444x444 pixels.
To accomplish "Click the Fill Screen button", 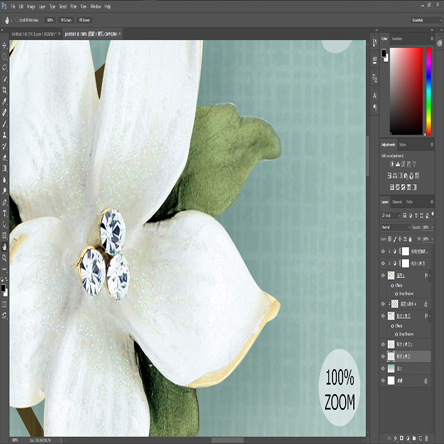I will 85,20.
